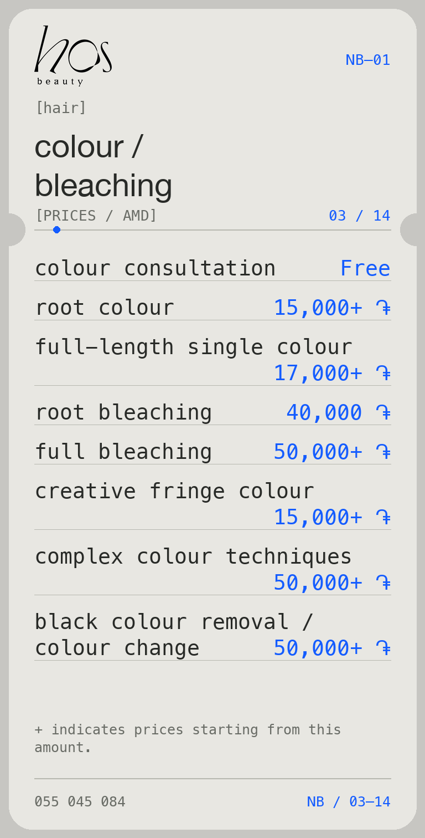Click the root colour 15,000+ price

coord(333,308)
